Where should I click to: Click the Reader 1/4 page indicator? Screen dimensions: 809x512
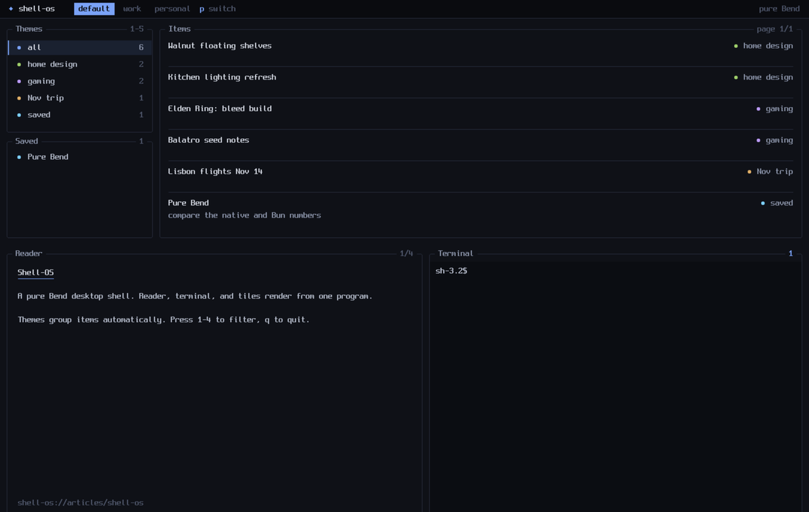pyautogui.click(x=407, y=253)
